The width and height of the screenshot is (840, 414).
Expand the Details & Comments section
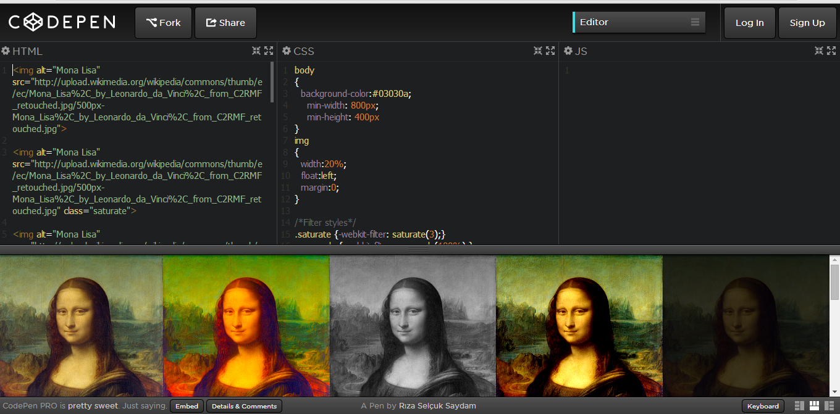click(244, 406)
